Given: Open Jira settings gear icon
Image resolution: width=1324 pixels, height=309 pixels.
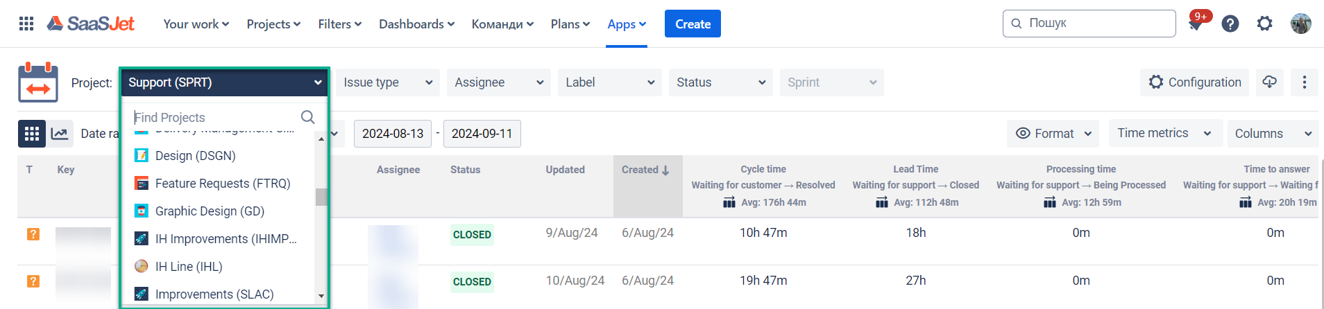Looking at the screenshot, I should tap(1265, 24).
